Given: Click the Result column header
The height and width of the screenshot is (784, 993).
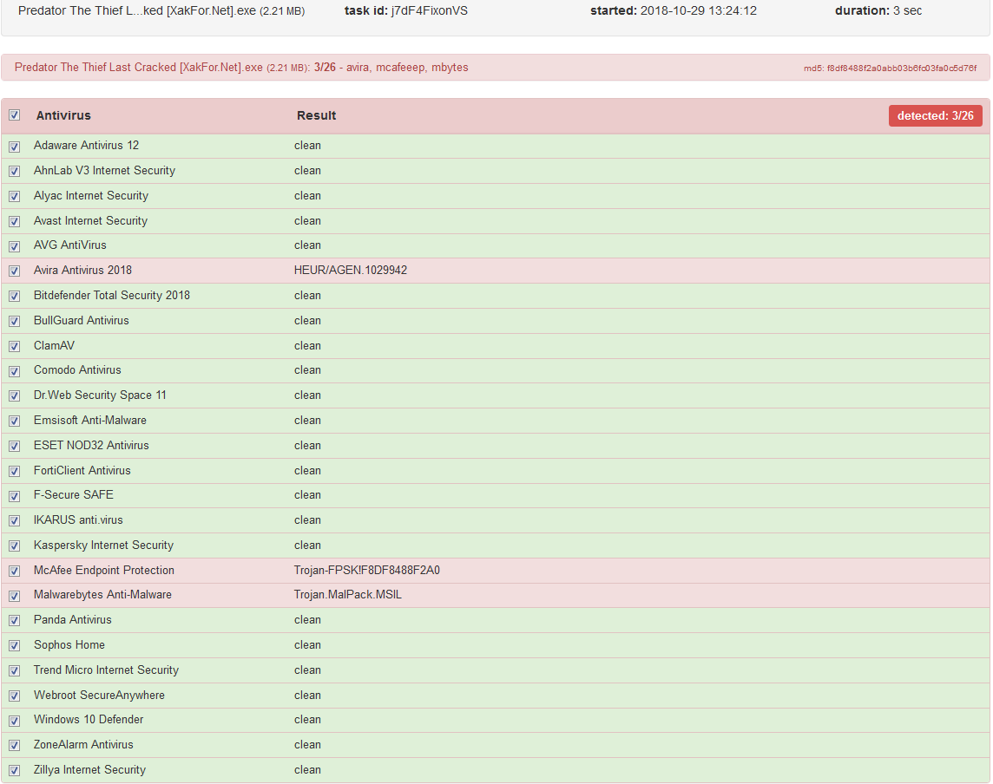Looking at the screenshot, I should point(316,115).
